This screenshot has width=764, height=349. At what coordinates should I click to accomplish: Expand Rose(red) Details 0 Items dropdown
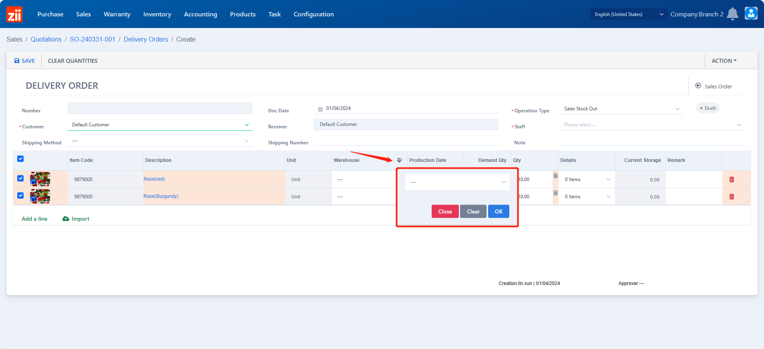point(587,179)
